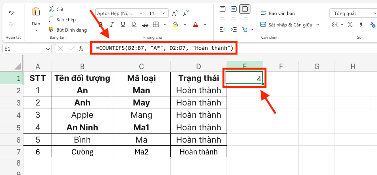Click the text orientation icon
Image resolution: width=377 pixels, height=175 pixels.
point(245,30)
